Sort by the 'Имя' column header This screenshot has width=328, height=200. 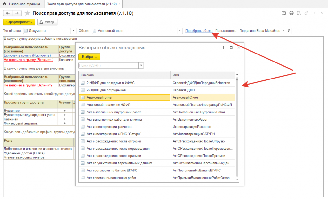203,75
